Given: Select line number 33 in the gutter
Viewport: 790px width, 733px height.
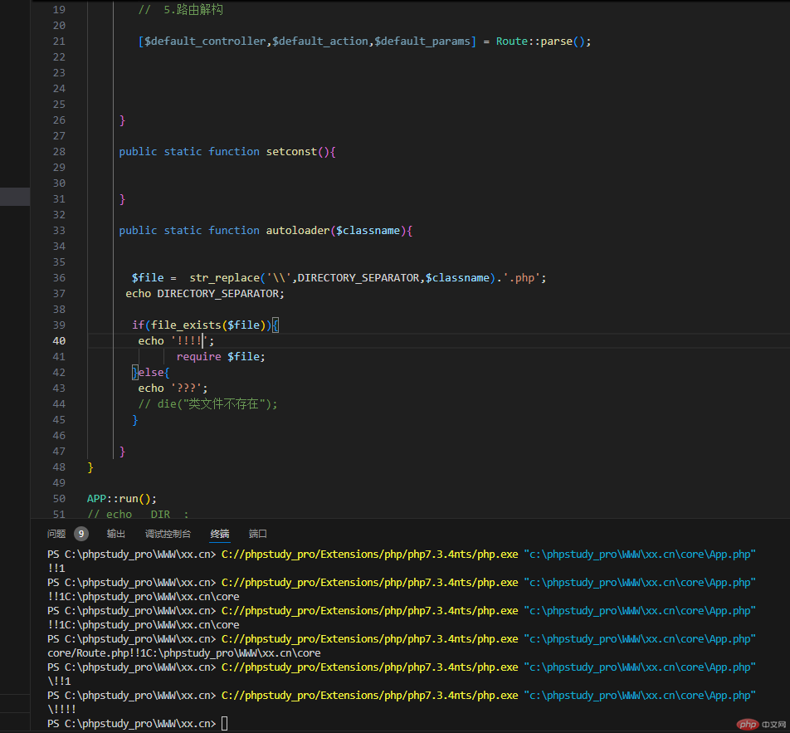Looking at the screenshot, I should 59,231.
